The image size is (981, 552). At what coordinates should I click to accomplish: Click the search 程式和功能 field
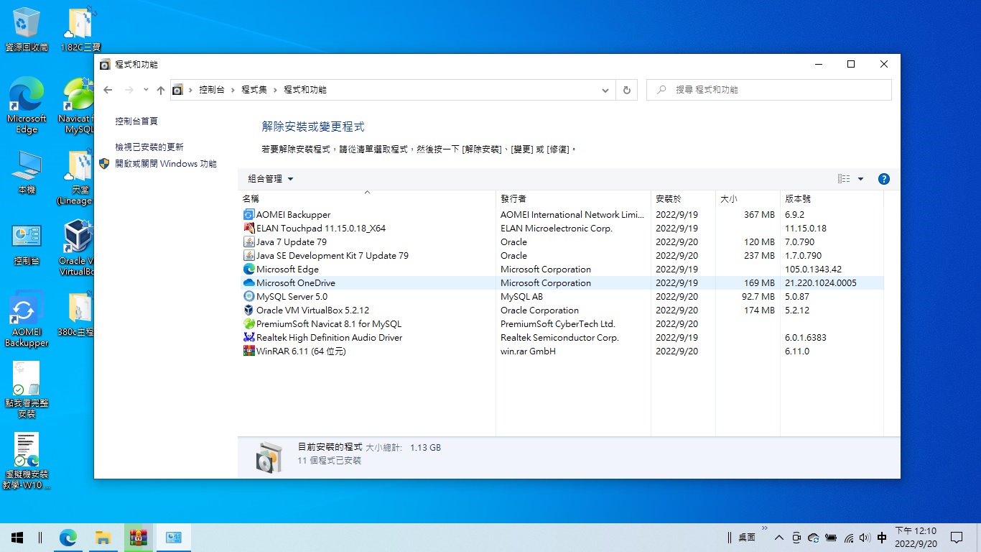(x=769, y=90)
